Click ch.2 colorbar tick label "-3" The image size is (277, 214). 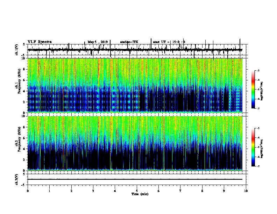pos(258,128)
